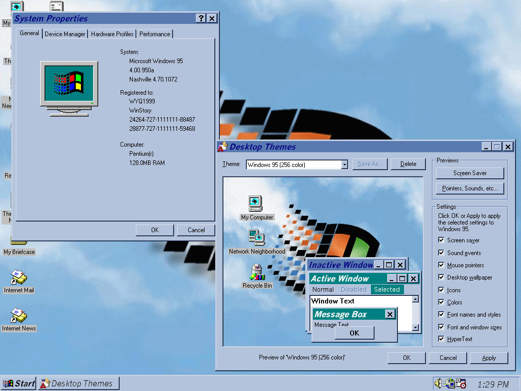Click Desktop Themes taskbar button
521x391 pixels.
click(79, 384)
